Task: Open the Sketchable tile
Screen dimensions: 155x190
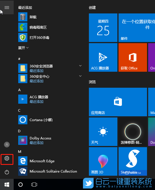Action: tap(133, 161)
